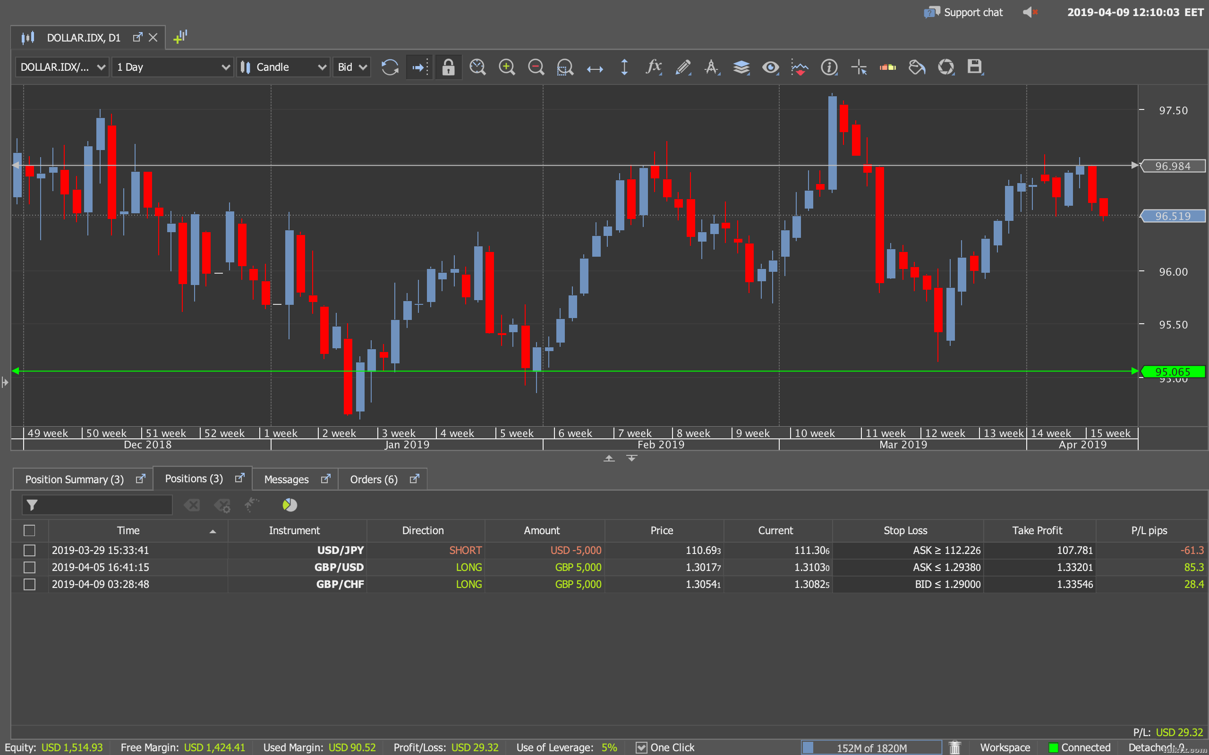
Task: Click the green 95.065 price line label
Action: click(x=1173, y=371)
